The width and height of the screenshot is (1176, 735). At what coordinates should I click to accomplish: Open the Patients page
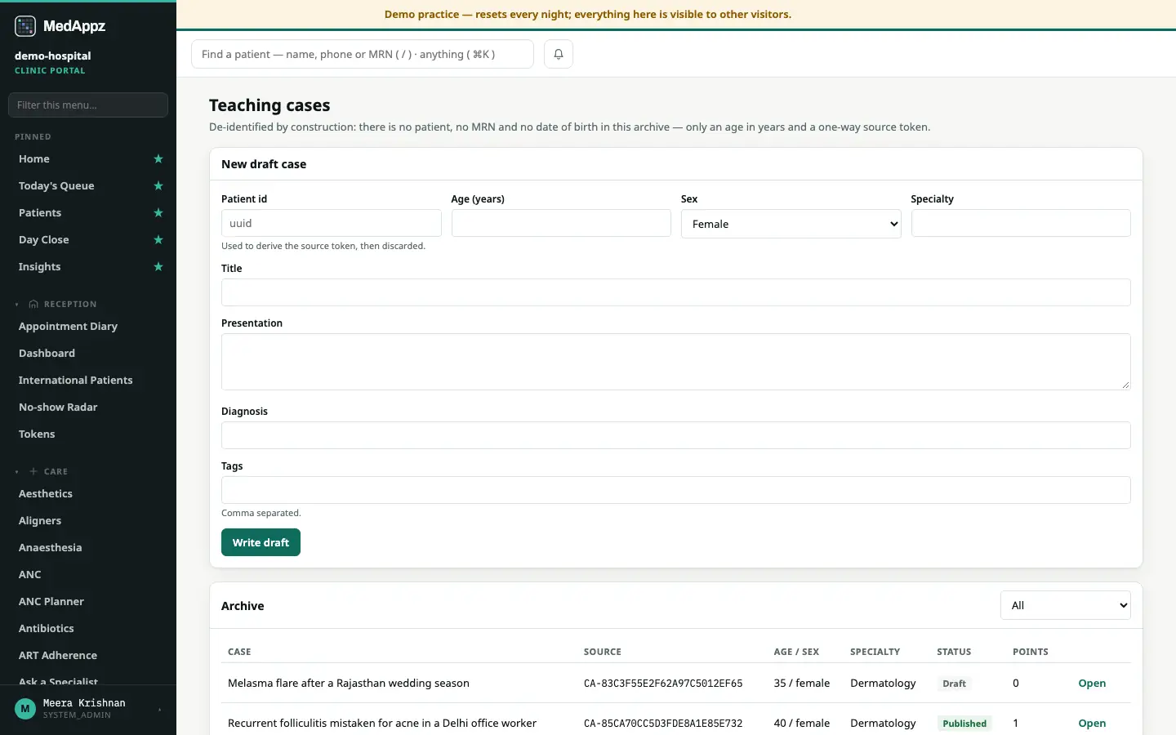pos(40,213)
